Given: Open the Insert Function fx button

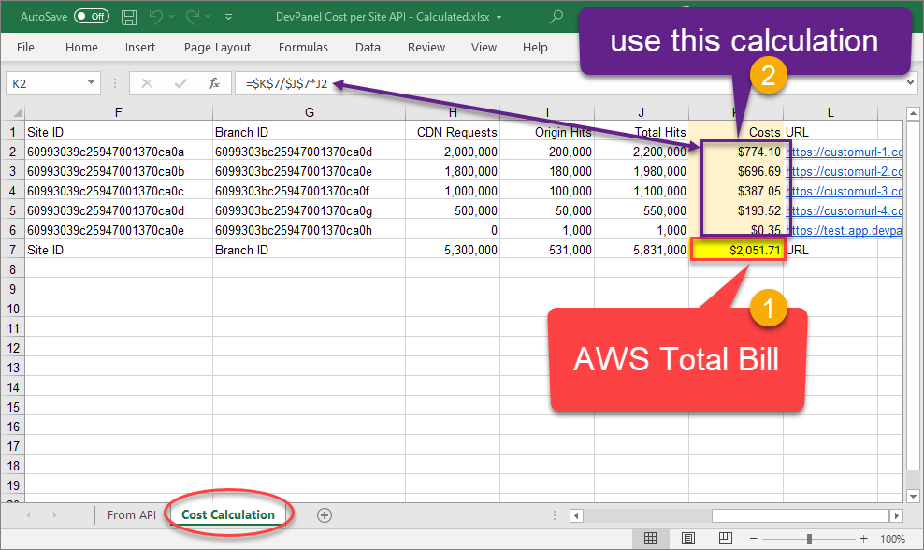Looking at the screenshot, I should [213, 83].
